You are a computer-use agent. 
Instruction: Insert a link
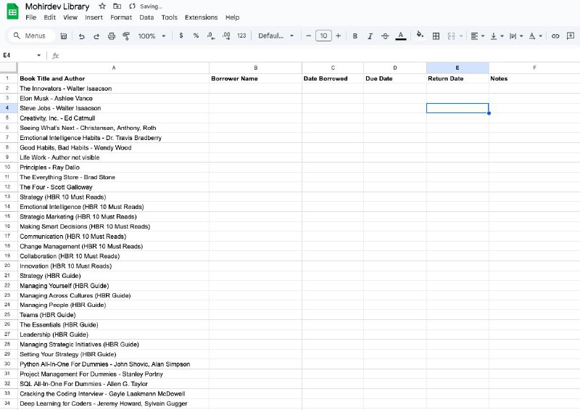[x=555, y=36]
